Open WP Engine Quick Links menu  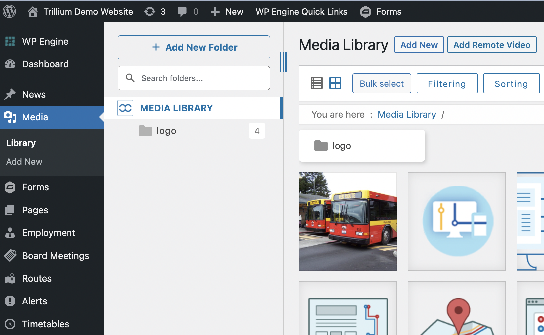[301, 11]
